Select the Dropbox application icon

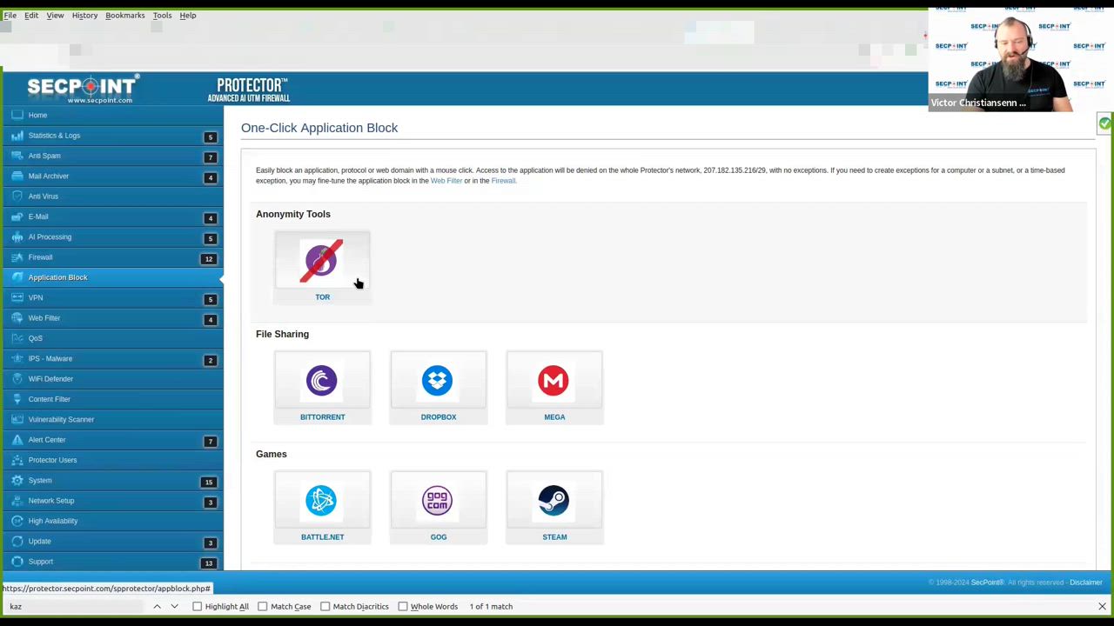tap(438, 381)
